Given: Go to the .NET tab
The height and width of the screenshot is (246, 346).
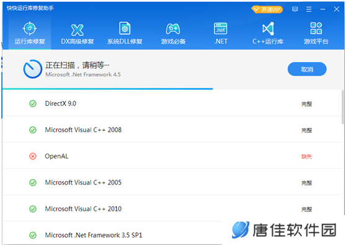Looking at the screenshot, I should coord(221,33).
